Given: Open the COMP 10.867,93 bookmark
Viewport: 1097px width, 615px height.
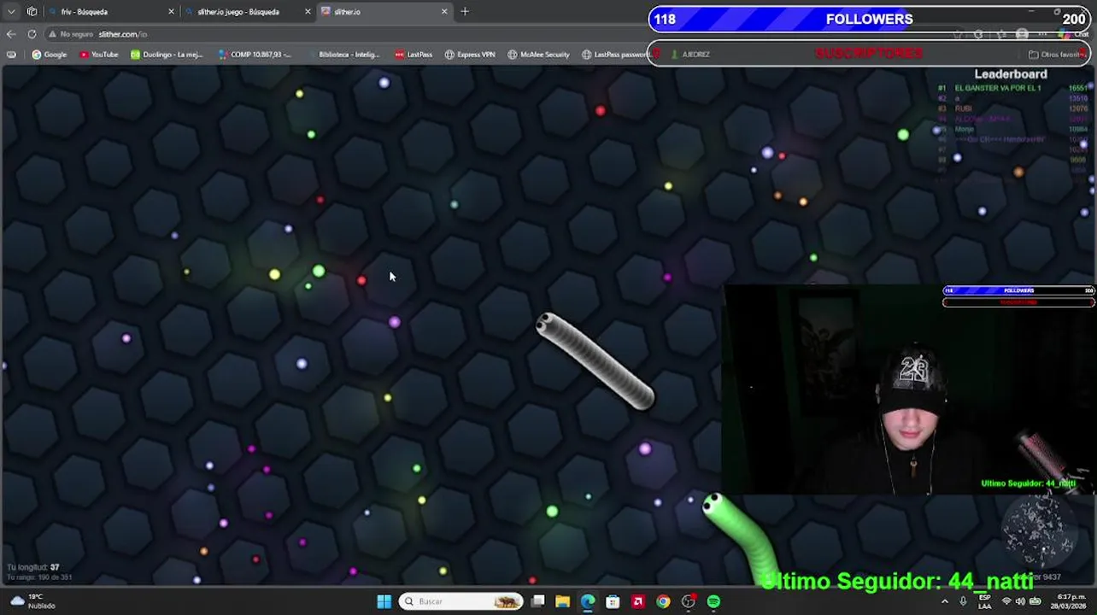Looking at the screenshot, I should [x=255, y=55].
